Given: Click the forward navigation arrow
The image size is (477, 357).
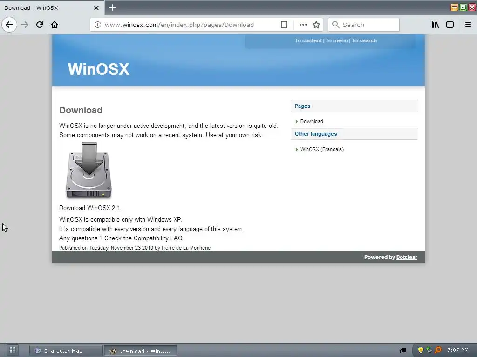Looking at the screenshot, I should pyautogui.click(x=25, y=25).
